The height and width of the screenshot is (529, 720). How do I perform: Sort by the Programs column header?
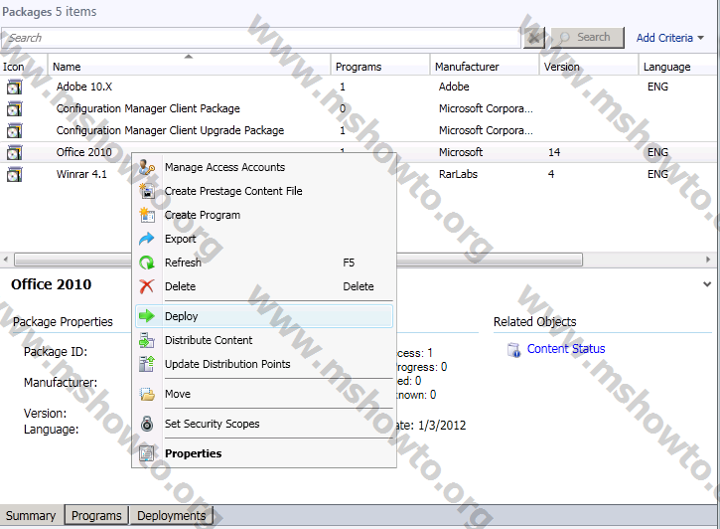click(x=380, y=67)
